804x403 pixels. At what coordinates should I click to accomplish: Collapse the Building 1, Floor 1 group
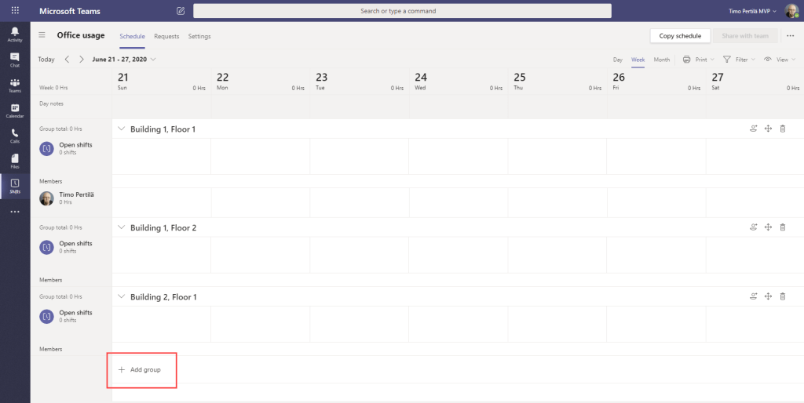click(122, 129)
